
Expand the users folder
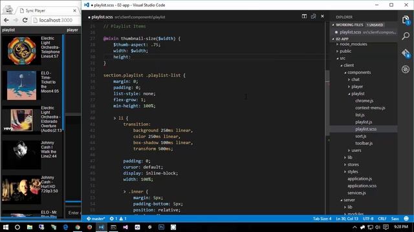click(356, 150)
